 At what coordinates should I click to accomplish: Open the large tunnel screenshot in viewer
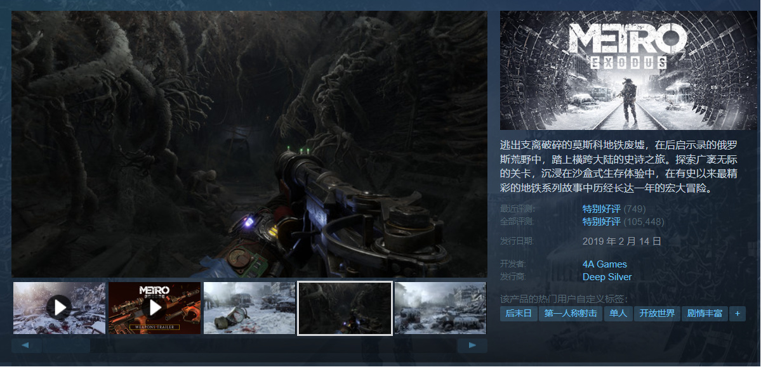[249, 144]
